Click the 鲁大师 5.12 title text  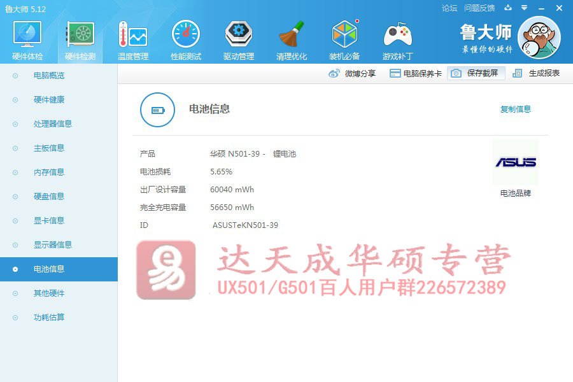coord(25,9)
